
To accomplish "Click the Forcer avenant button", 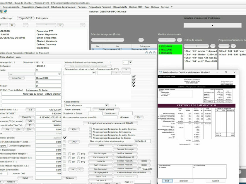I will pos(106,109).
